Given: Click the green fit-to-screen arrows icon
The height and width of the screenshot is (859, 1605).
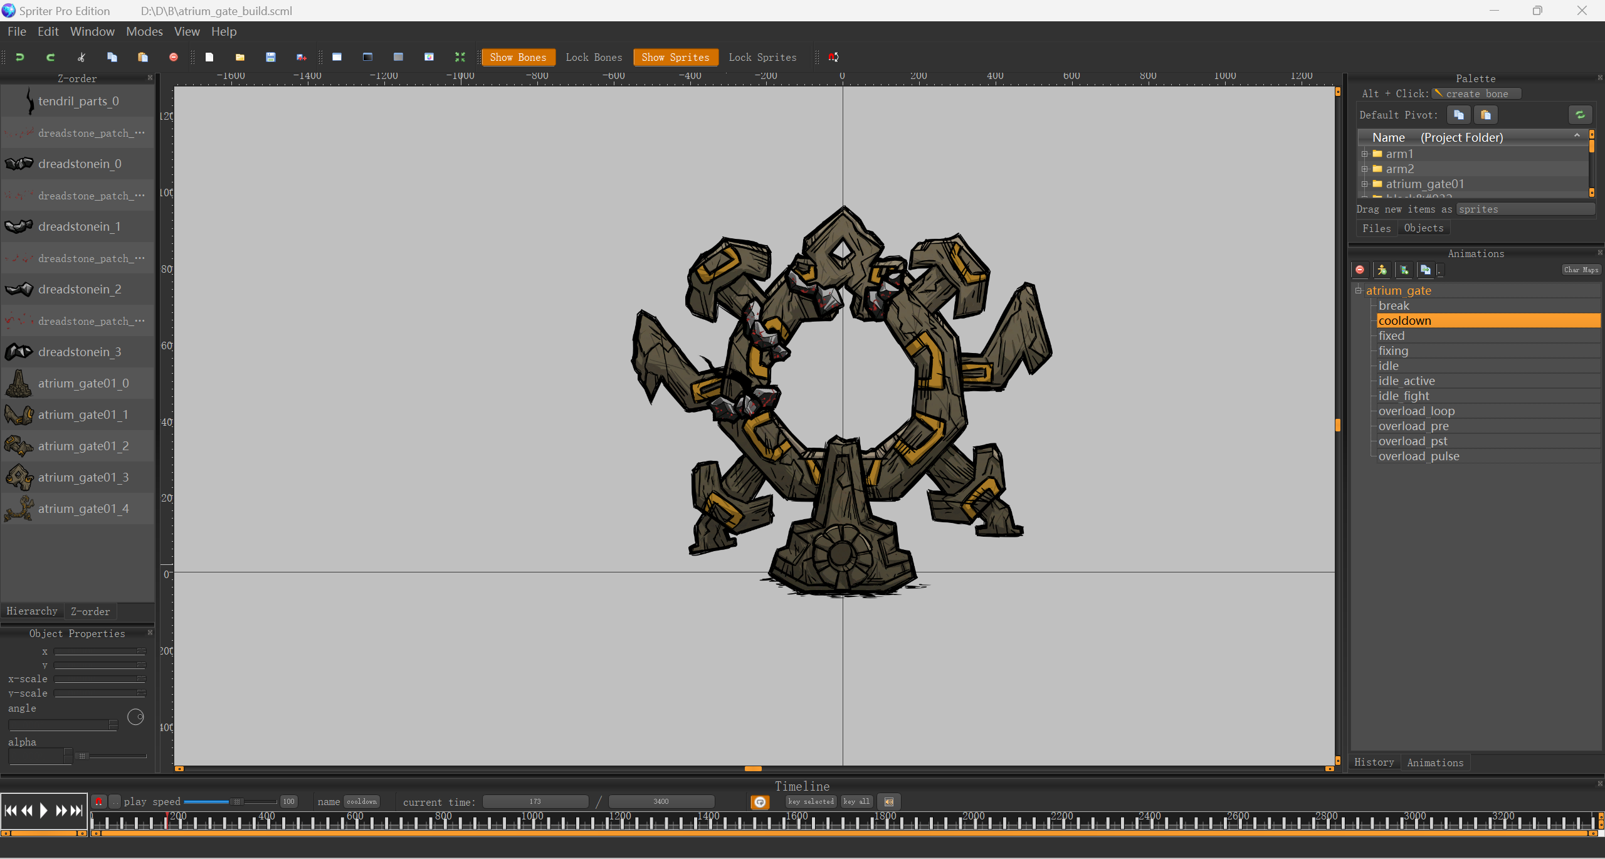Looking at the screenshot, I should pos(460,57).
